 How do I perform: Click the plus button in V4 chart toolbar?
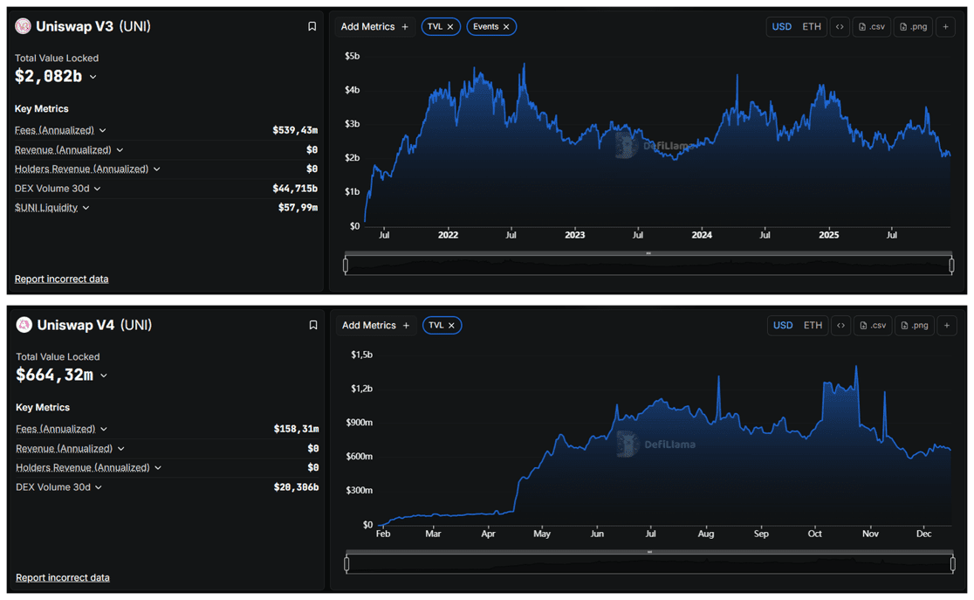click(947, 325)
